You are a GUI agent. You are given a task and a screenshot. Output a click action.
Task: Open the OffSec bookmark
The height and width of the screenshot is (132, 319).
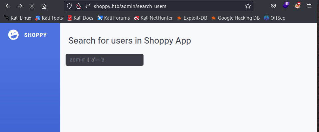click(274, 18)
